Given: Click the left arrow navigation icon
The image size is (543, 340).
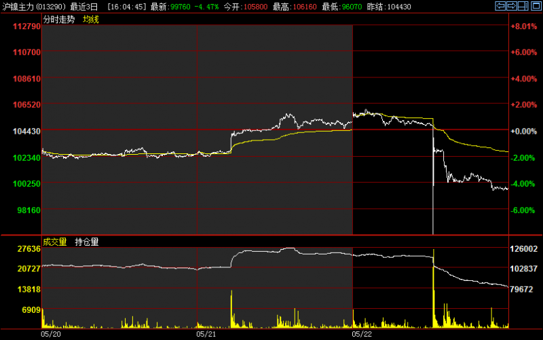Looking at the screenshot, I should [x=500, y=6].
